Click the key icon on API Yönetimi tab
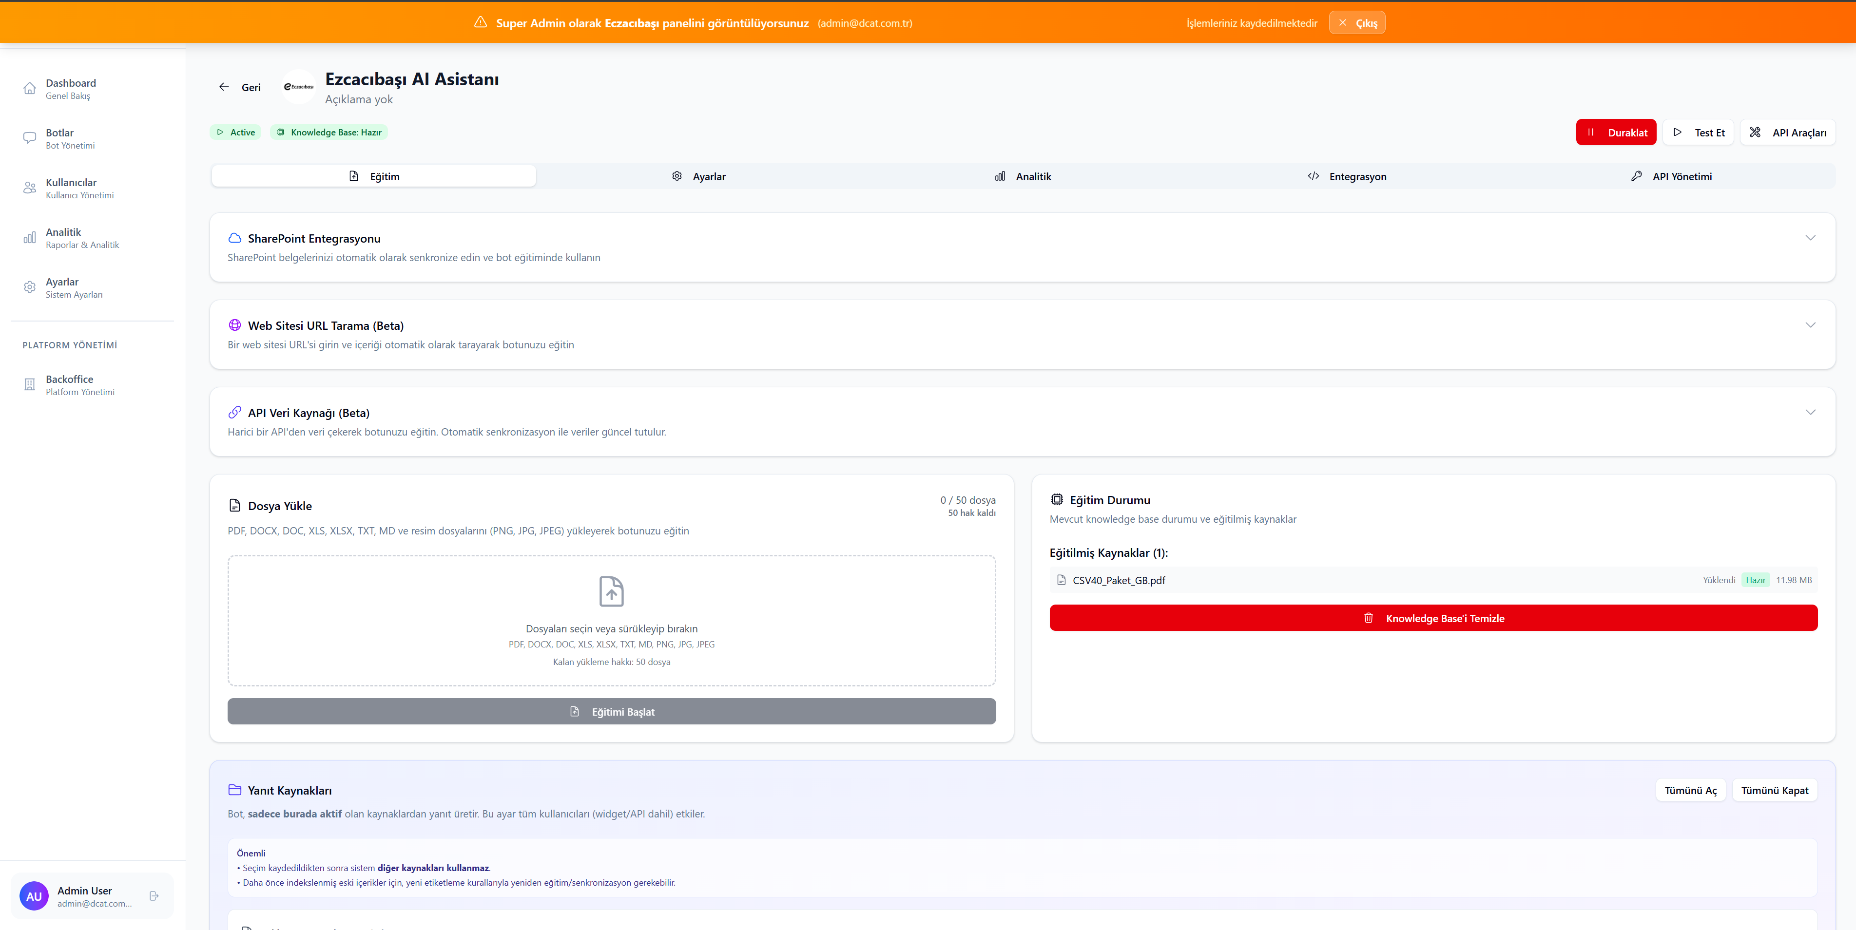 click(1637, 176)
